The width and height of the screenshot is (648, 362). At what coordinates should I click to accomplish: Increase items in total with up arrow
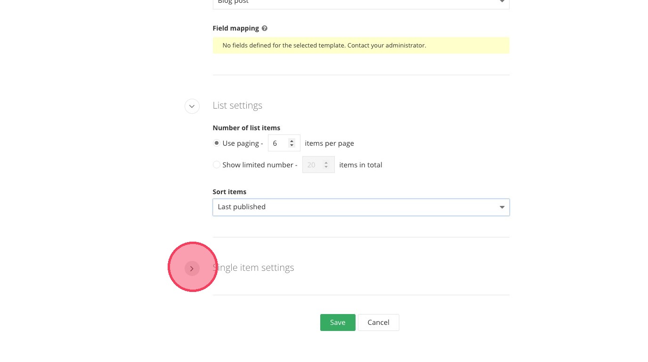click(326, 162)
